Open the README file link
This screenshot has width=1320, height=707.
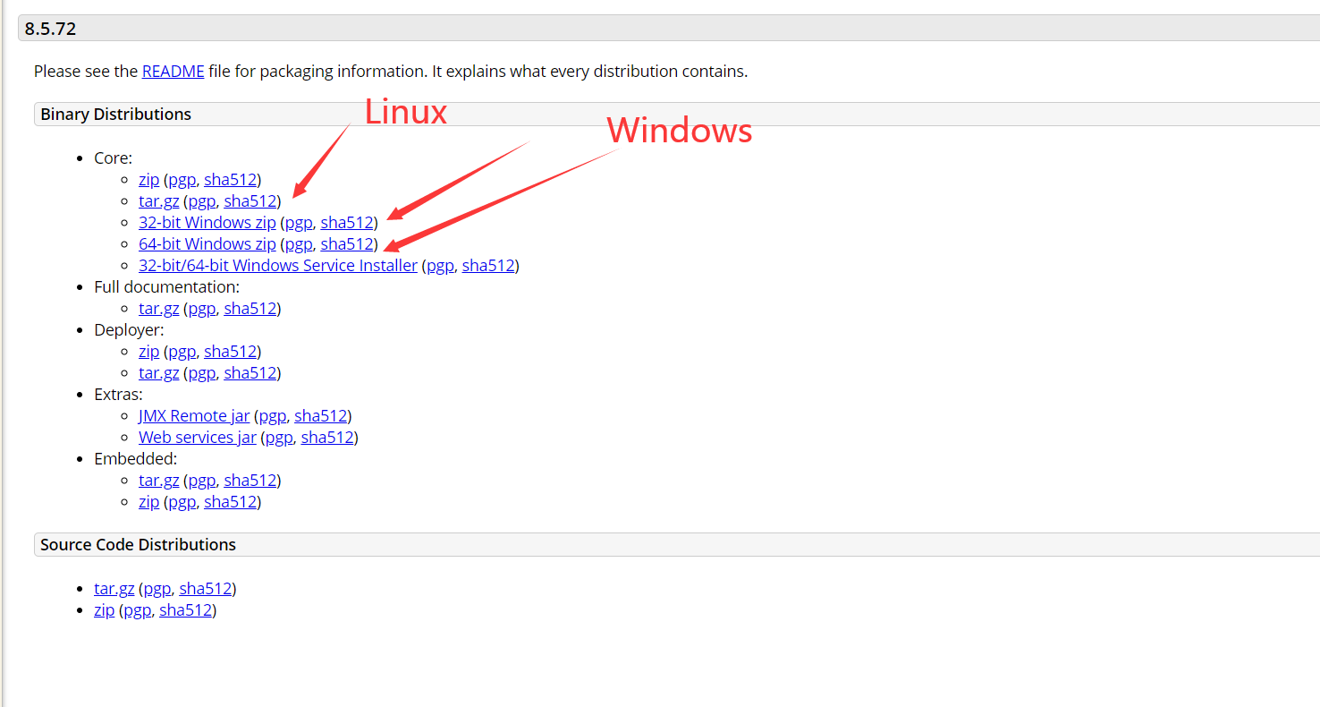coord(173,72)
